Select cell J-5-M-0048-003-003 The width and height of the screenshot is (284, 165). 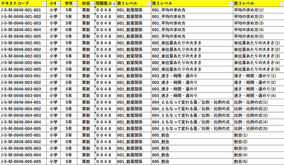[x=23, y=89]
